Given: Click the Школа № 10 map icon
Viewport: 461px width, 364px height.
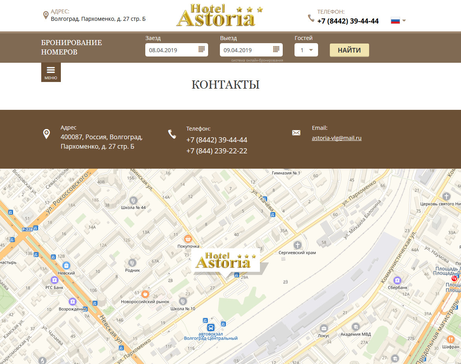Looking at the screenshot, I should pos(183,301).
